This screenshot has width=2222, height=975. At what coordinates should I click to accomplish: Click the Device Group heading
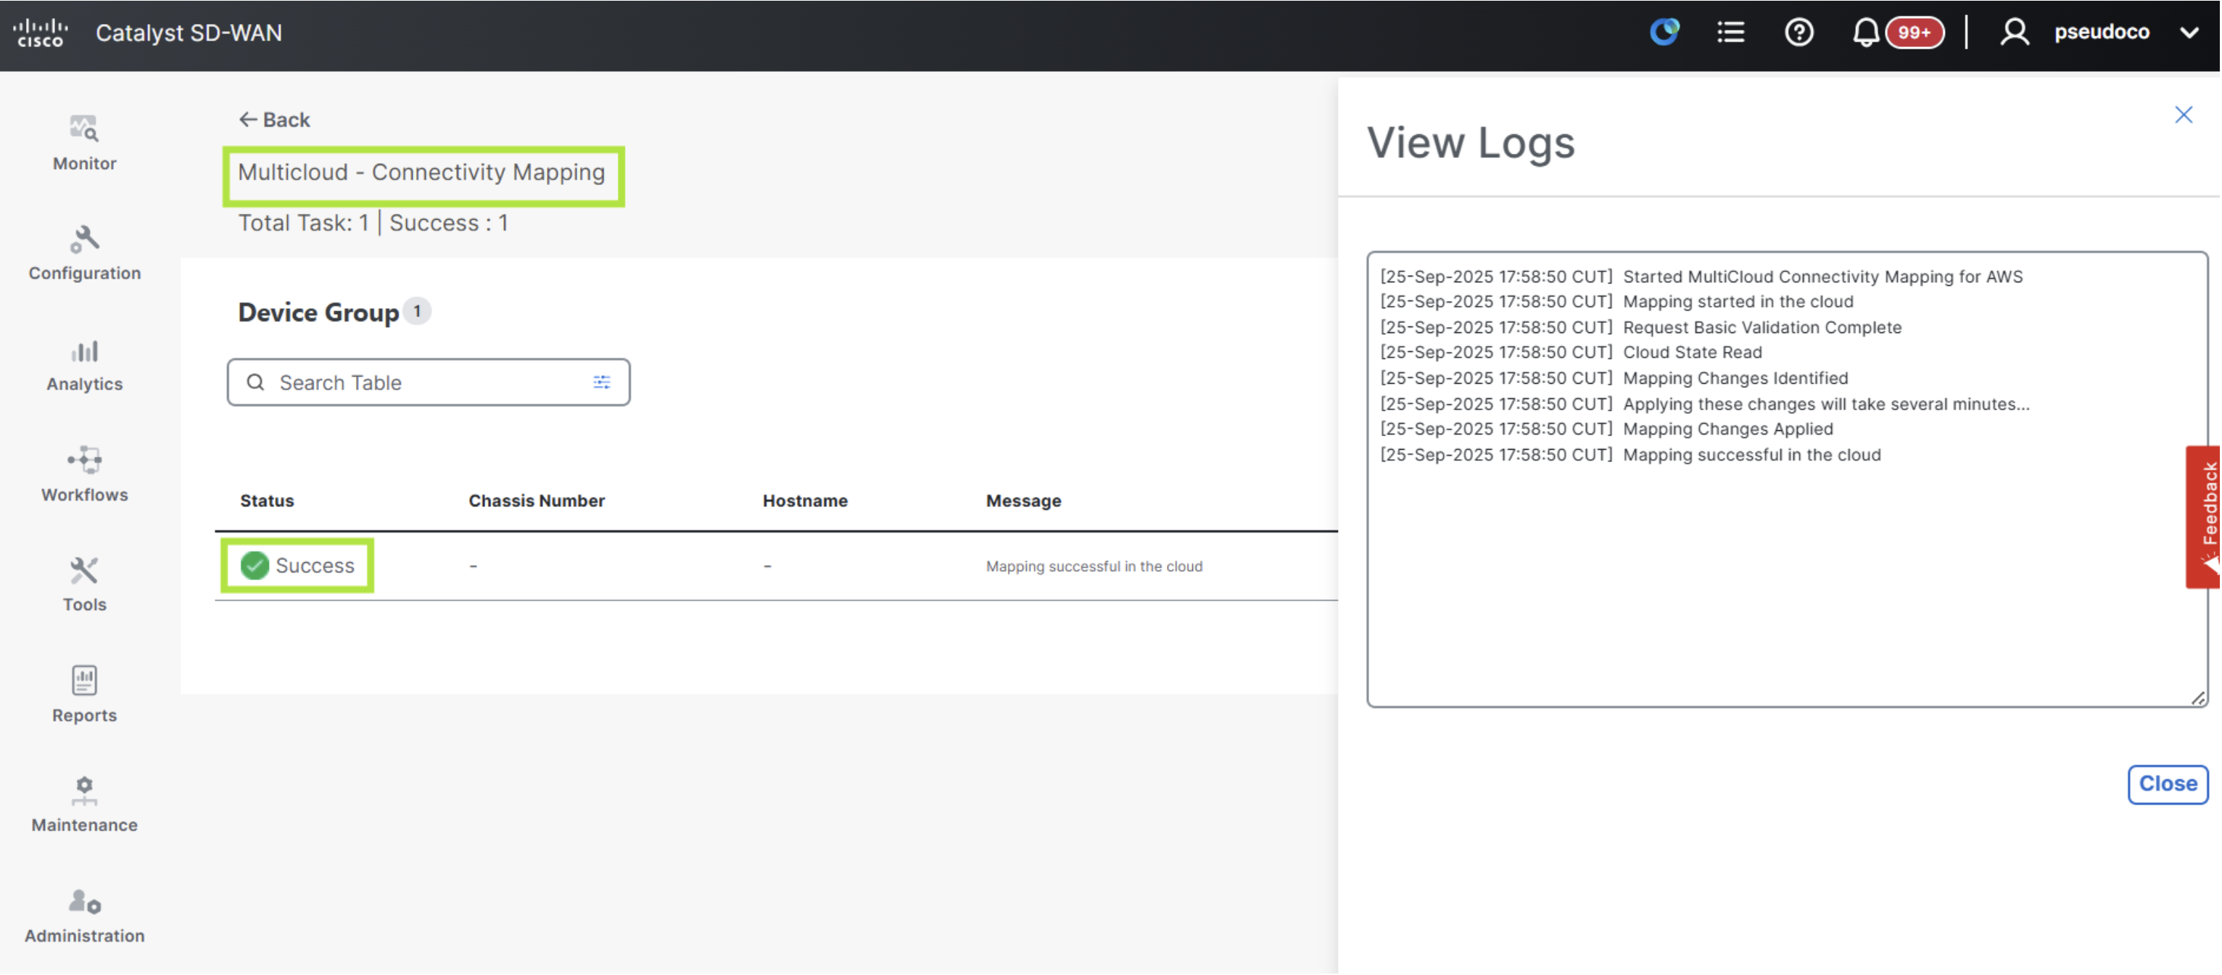click(x=318, y=313)
